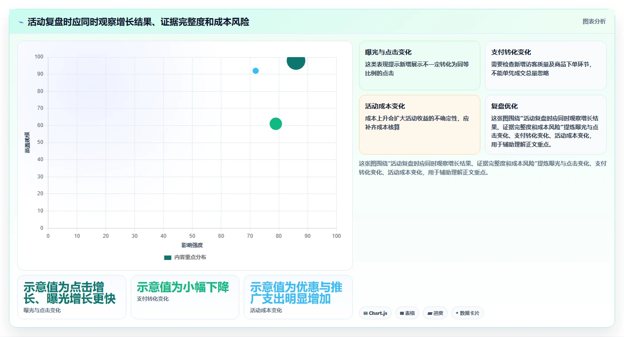Open the 复盘优化 info card
624x337 pixels.
[x=546, y=124]
